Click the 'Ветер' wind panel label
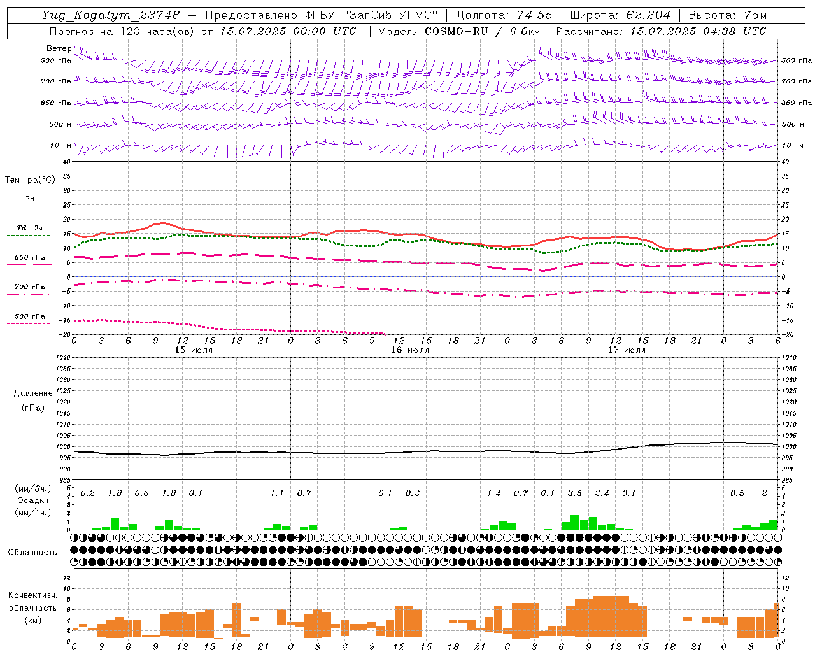Screen dimensions: 815x652 [59, 48]
